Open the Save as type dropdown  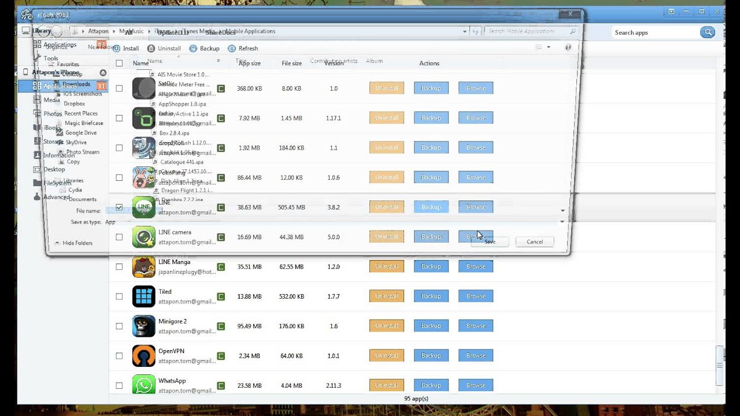563,221
